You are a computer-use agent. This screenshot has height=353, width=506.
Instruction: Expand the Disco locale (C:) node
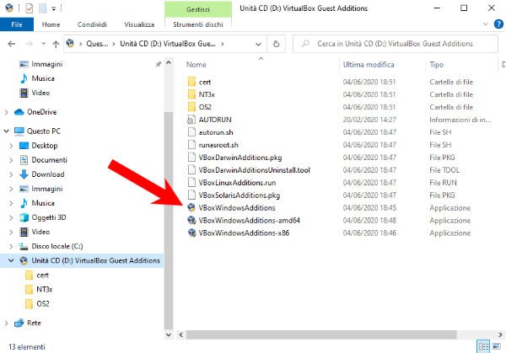[x=11, y=246]
